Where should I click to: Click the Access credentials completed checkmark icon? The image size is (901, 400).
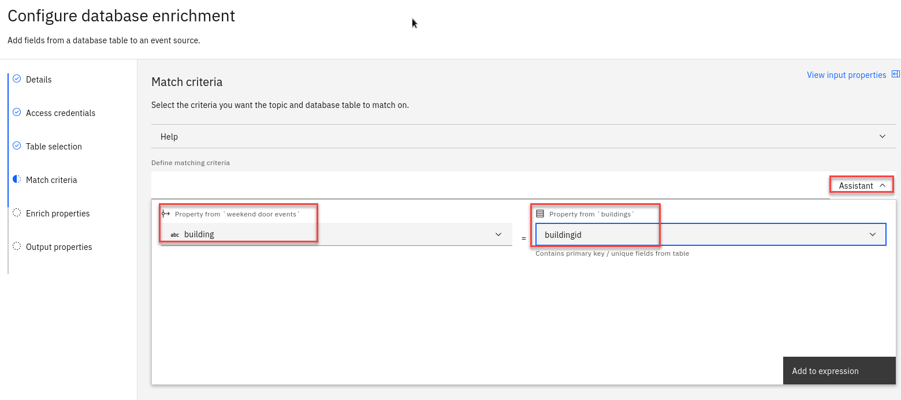click(17, 113)
